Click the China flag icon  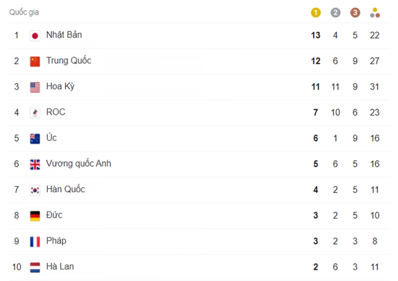click(x=35, y=61)
